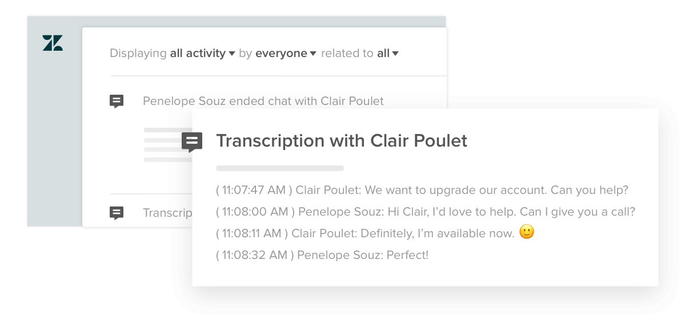Open Penelope Souz ended chat with Clair Poulet
689x316 pixels.
tap(263, 102)
